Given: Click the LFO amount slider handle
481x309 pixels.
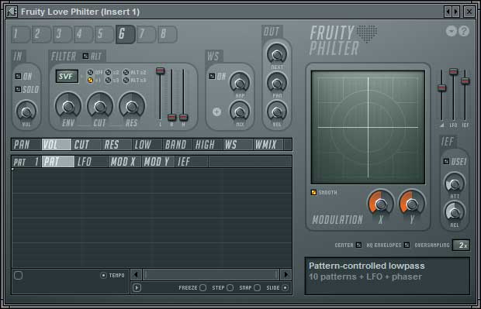Looking at the screenshot, I should click(x=453, y=72).
